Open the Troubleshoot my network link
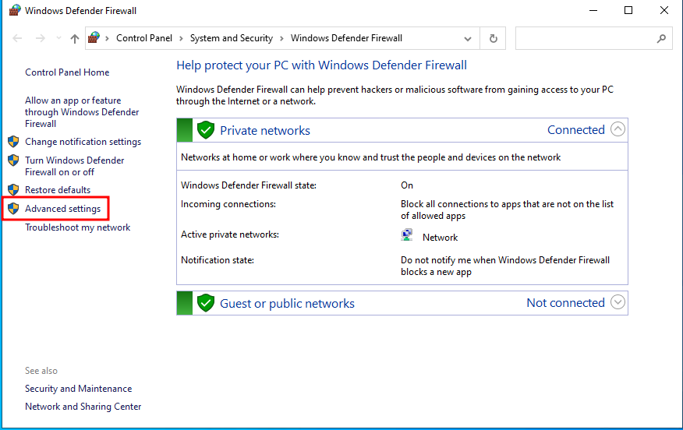This screenshot has height=430, width=683. coord(77,227)
